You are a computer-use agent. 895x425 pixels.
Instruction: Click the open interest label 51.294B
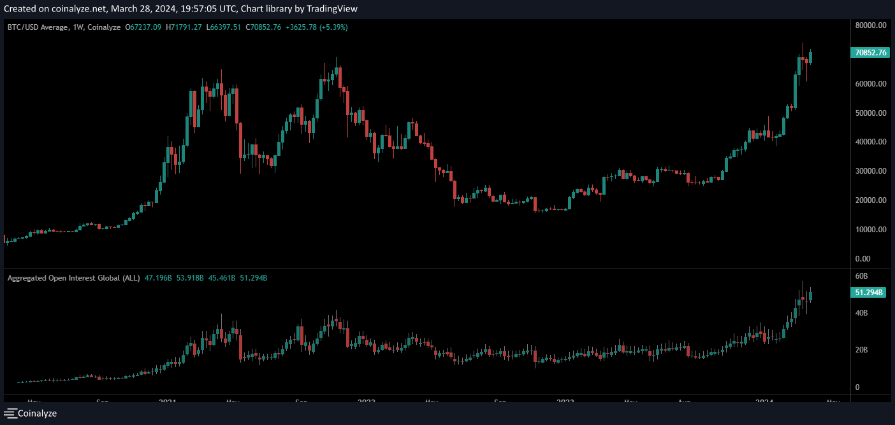pyautogui.click(x=869, y=293)
